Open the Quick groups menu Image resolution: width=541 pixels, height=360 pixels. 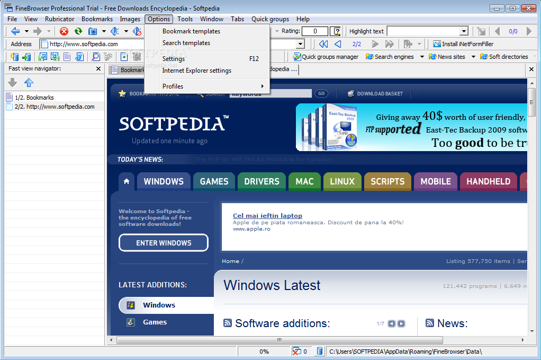coord(270,19)
